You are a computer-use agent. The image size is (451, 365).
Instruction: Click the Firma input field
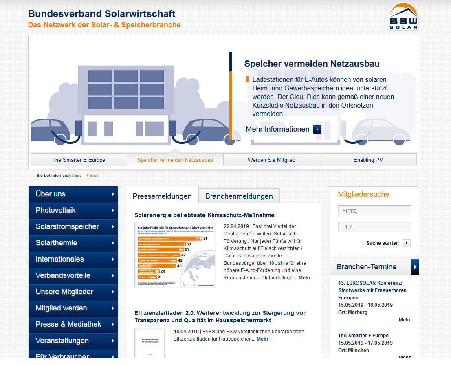(374, 211)
